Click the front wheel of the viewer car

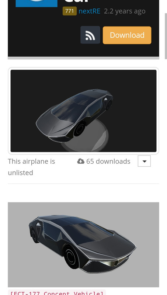point(80,129)
